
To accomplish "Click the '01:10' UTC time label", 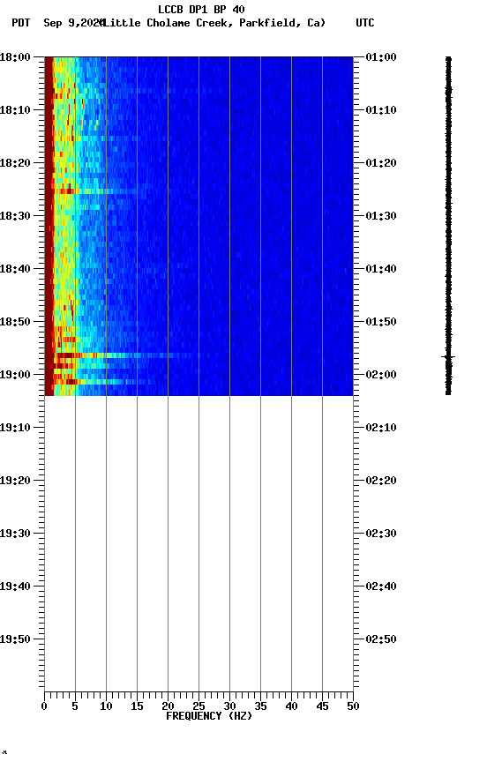I will (381, 110).
